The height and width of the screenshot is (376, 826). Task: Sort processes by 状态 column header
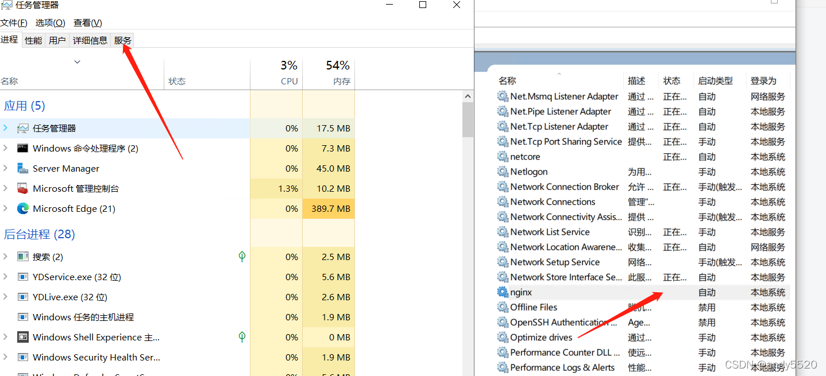pyautogui.click(x=207, y=74)
